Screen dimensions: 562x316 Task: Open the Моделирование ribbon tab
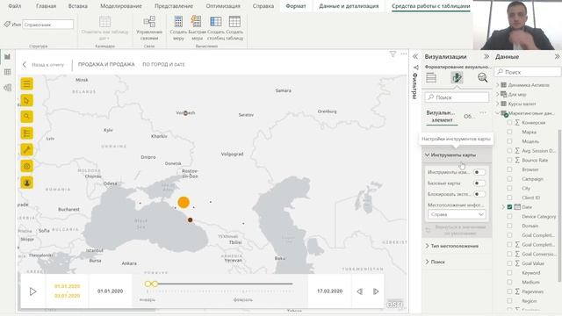coord(121,6)
